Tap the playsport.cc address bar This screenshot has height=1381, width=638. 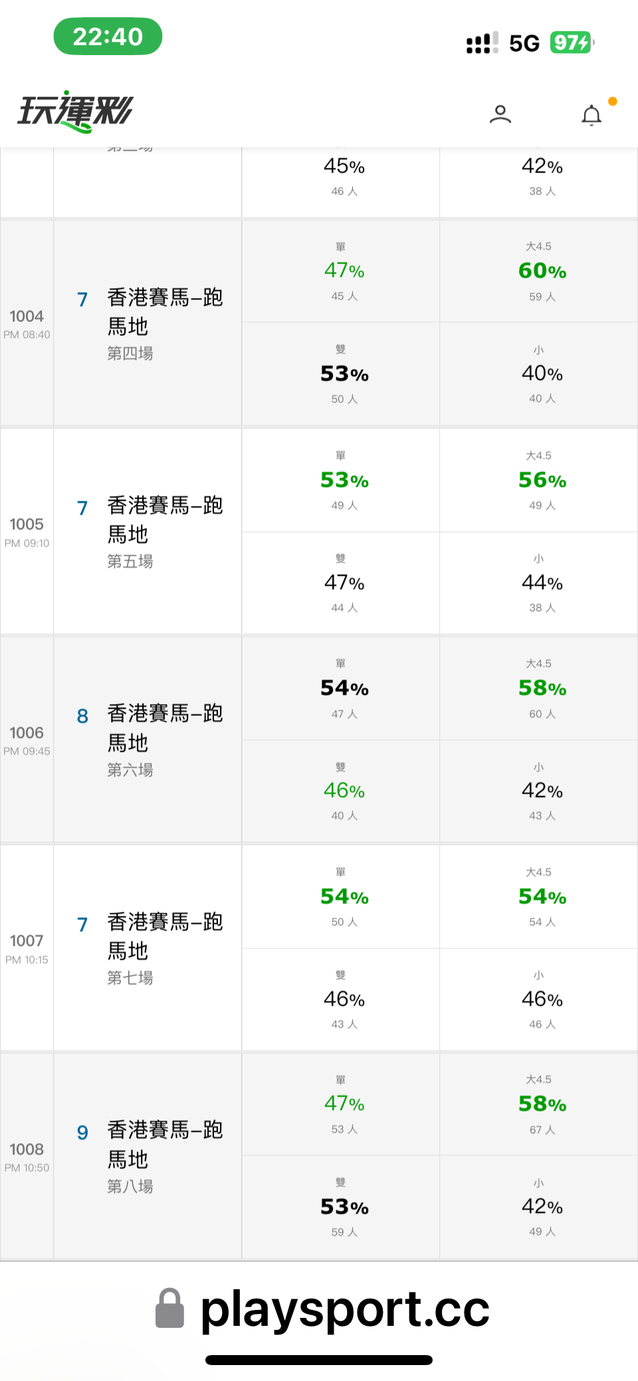tap(345, 1309)
